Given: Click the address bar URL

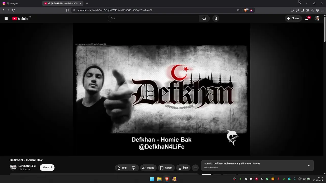Looking at the screenshot, I should pyautogui.click(x=115, y=10).
